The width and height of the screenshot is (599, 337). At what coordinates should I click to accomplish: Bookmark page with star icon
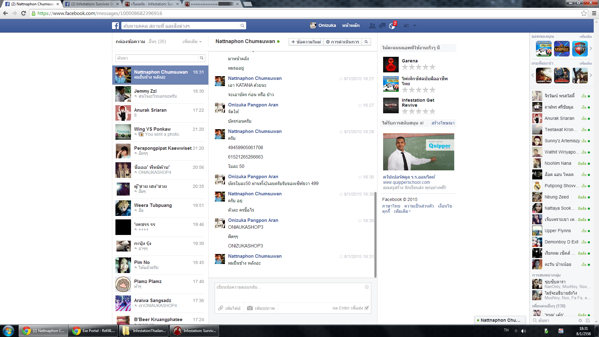tap(584, 13)
